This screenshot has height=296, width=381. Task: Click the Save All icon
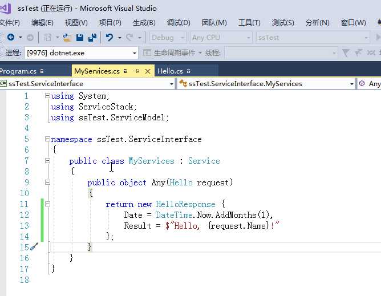[x=91, y=37]
